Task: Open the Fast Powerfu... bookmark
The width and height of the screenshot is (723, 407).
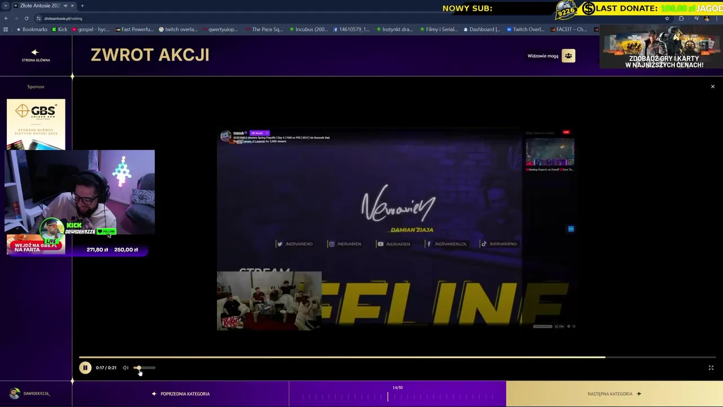Action: (134, 29)
